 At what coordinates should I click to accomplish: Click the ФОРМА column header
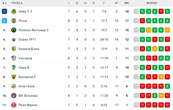pyautogui.click(x=152, y=3)
